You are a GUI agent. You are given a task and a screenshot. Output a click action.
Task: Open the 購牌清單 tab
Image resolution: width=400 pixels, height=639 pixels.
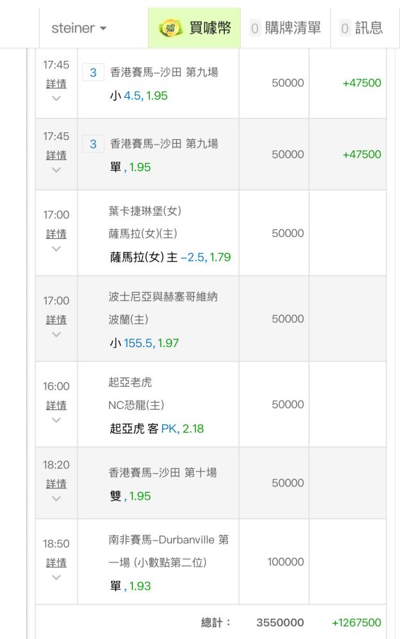tap(285, 28)
